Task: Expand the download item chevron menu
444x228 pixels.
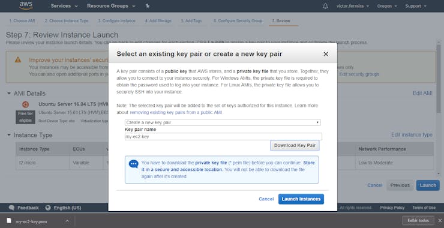Action: (67, 221)
